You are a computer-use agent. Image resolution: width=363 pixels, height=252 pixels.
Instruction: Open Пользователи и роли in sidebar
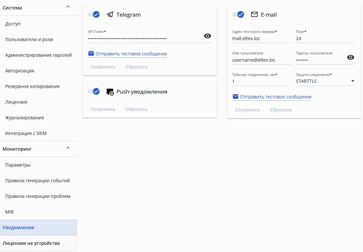(x=29, y=39)
